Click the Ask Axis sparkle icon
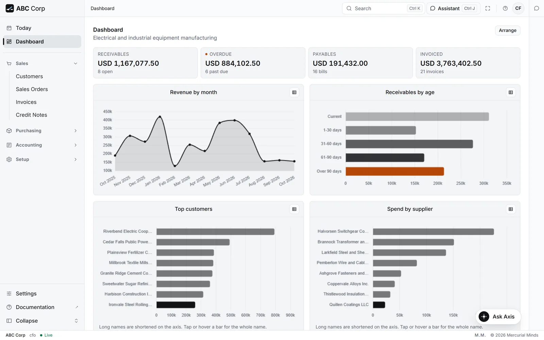 coord(484,317)
